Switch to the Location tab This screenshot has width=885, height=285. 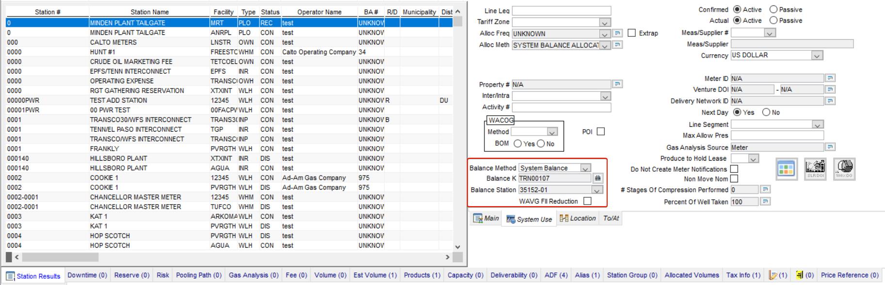point(578,219)
